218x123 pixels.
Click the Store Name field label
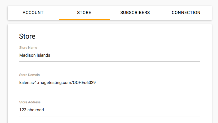[x=28, y=48]
